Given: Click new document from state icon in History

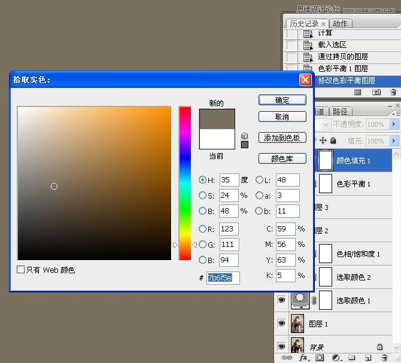Looking at the screenshot, I should point(357,92).
